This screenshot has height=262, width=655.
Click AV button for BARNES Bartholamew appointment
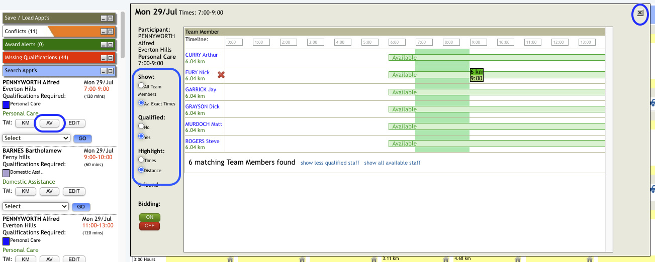coord(50,191)
